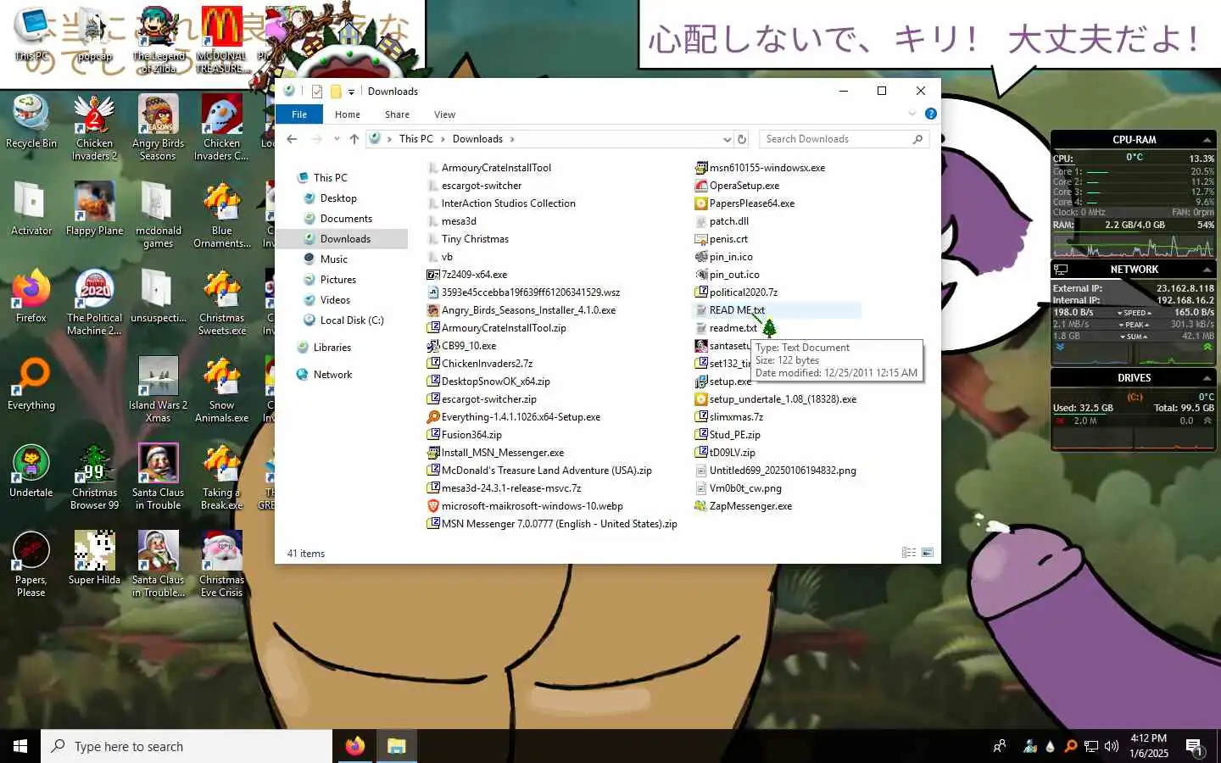
Task: Open mcdonald games desktop folder
Action: (x=158, y=214)
